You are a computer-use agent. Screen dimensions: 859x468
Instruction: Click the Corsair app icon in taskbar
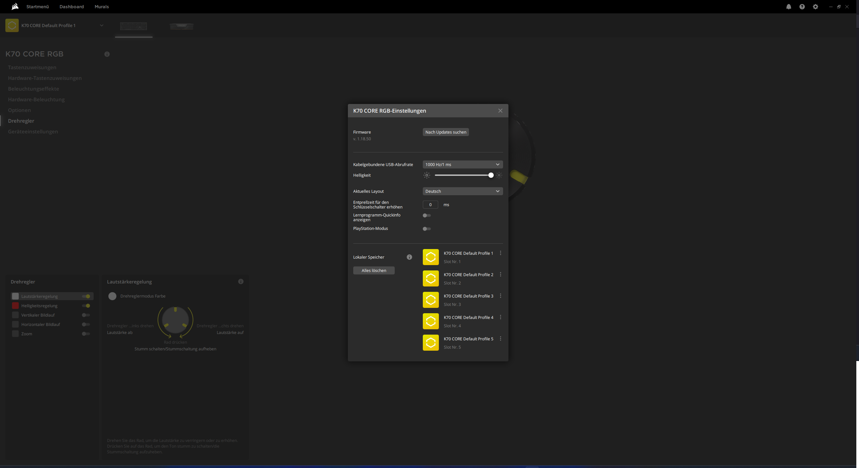pos(14,6)
